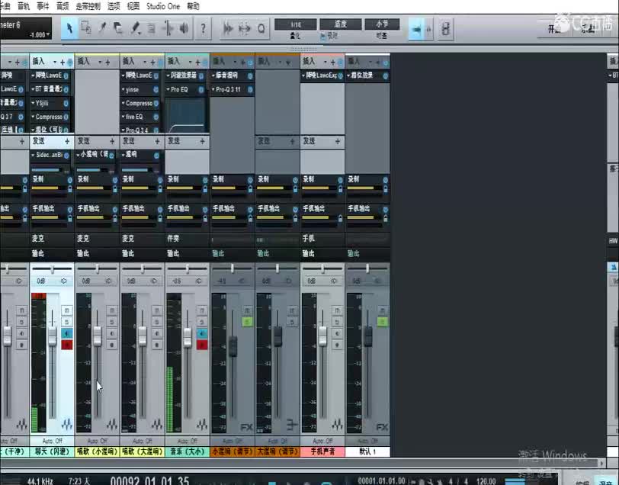This screenshot has width=619, height=485.
Task: Bypass Pro EQ insert power button
Action: point(201,90)
